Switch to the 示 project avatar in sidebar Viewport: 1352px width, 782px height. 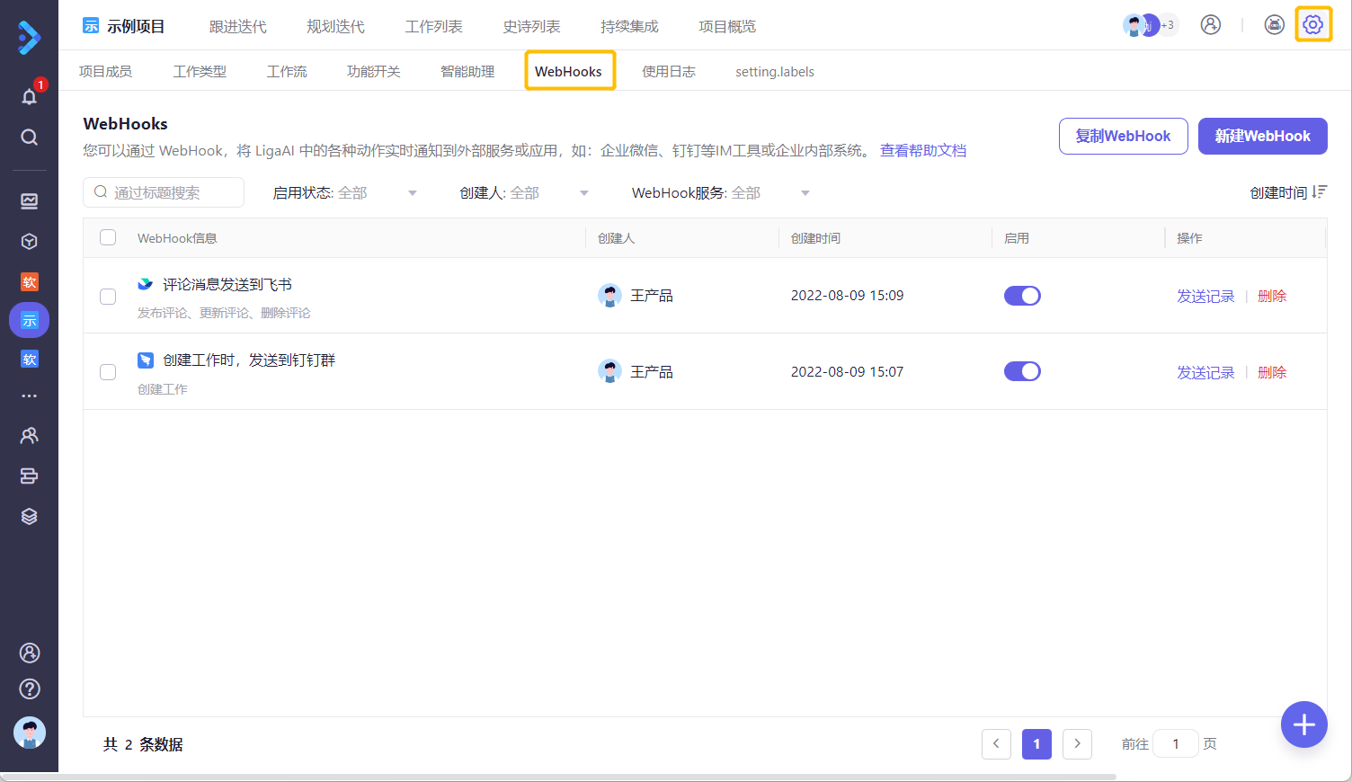[x=29, y=319]
